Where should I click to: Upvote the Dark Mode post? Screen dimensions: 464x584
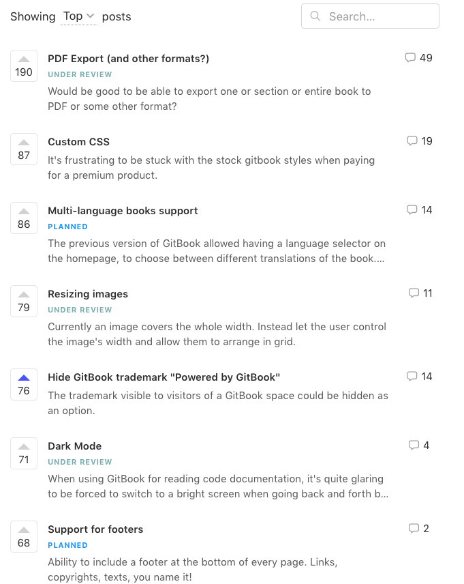(x=24, y=453)
